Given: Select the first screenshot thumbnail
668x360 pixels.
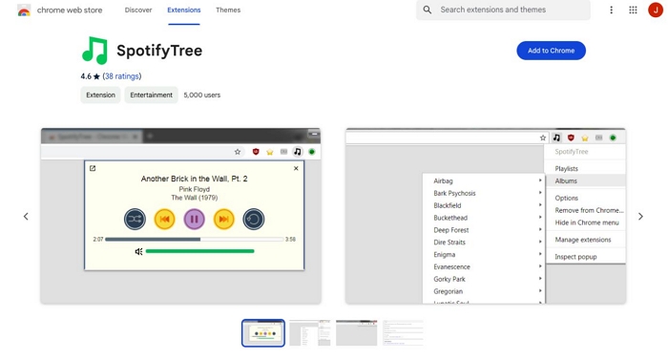Looking at the screenshot, I should [x=263, y=332].
